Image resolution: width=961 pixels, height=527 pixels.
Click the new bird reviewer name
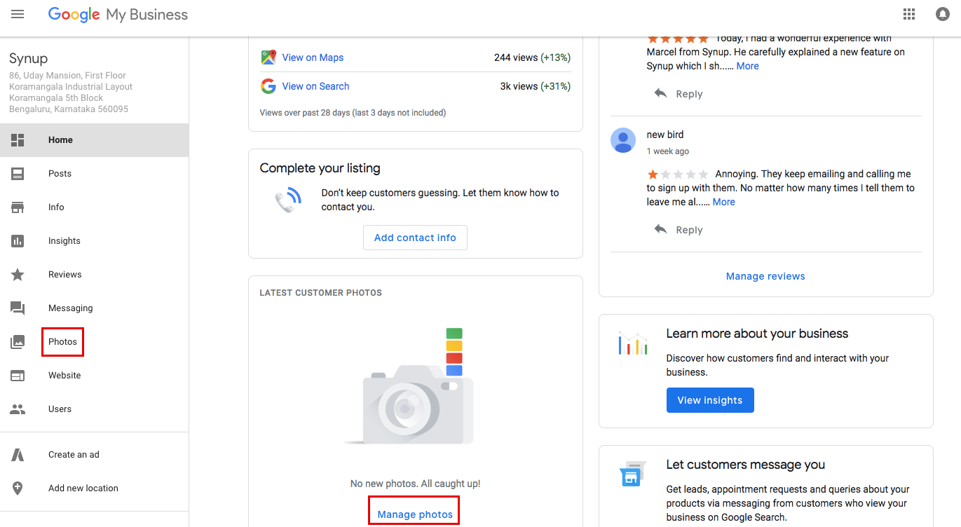click(665, 135)
